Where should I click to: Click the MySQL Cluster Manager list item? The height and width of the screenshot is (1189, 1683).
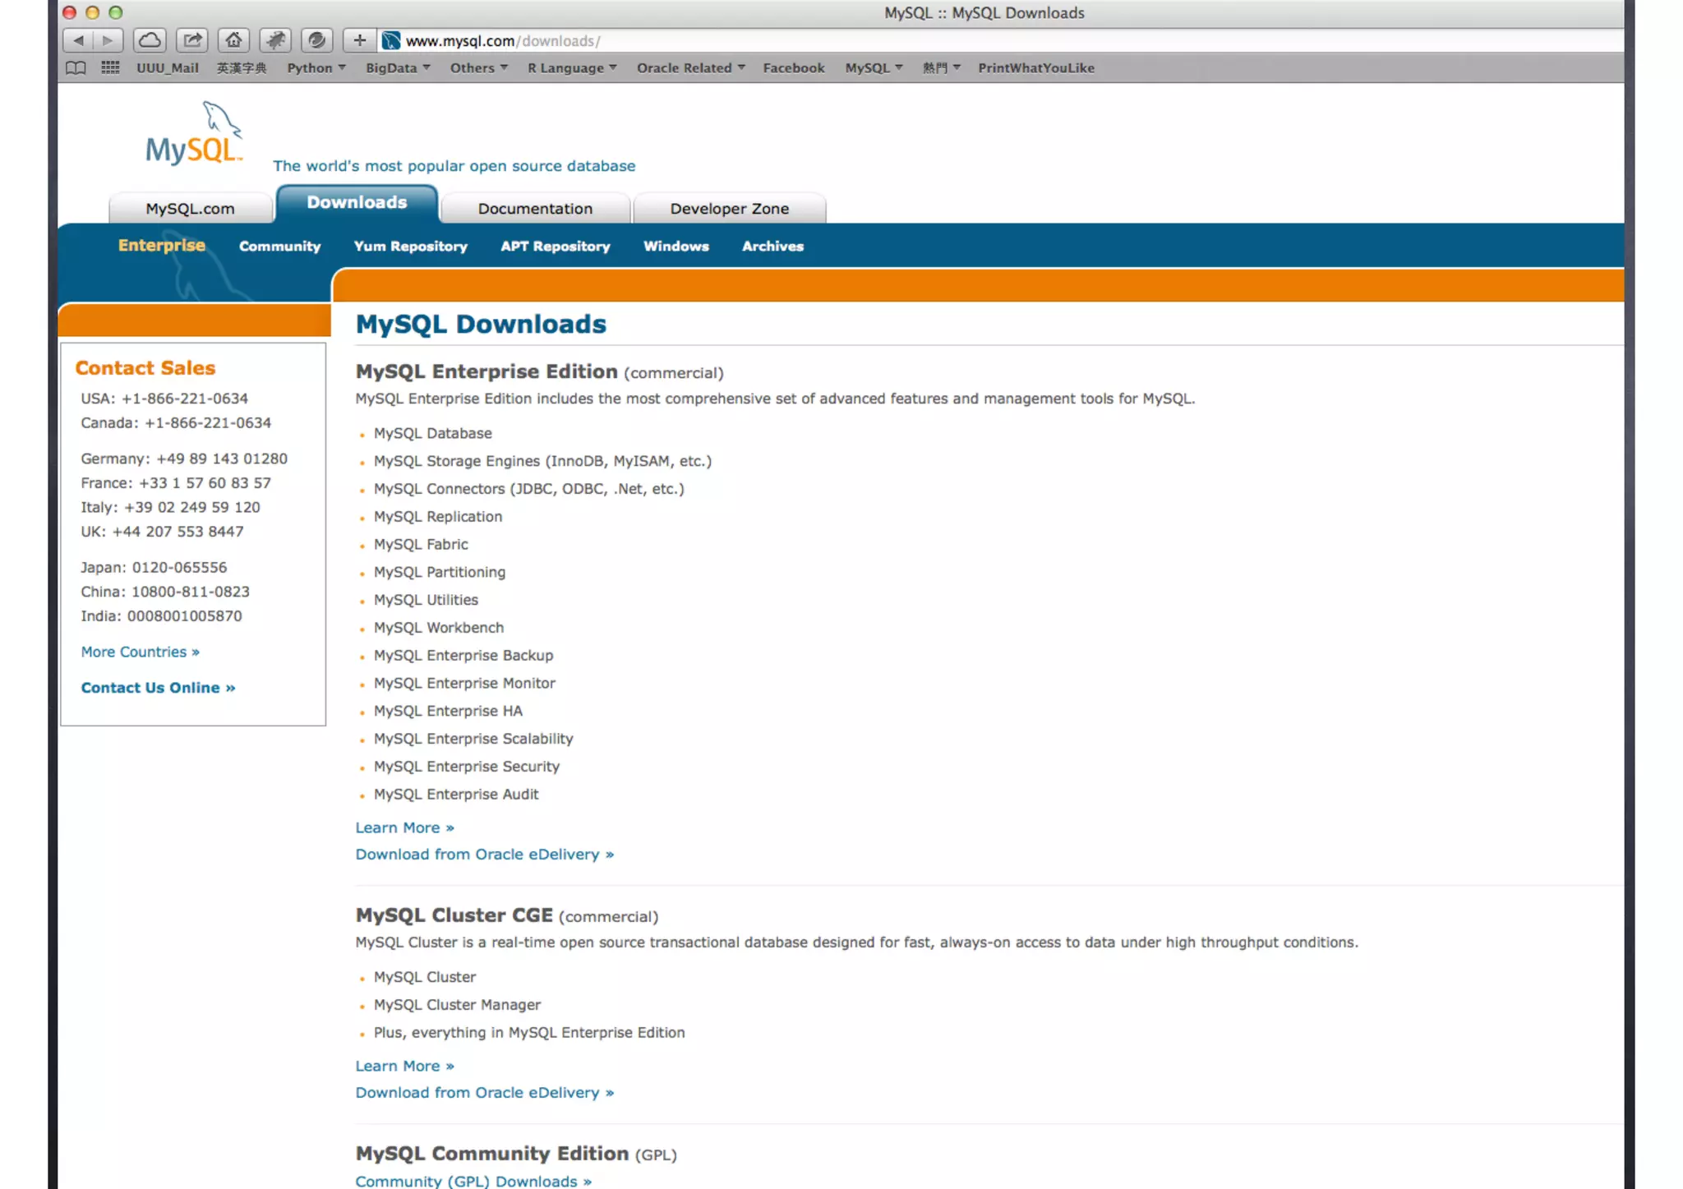[x=457, y=1005]
